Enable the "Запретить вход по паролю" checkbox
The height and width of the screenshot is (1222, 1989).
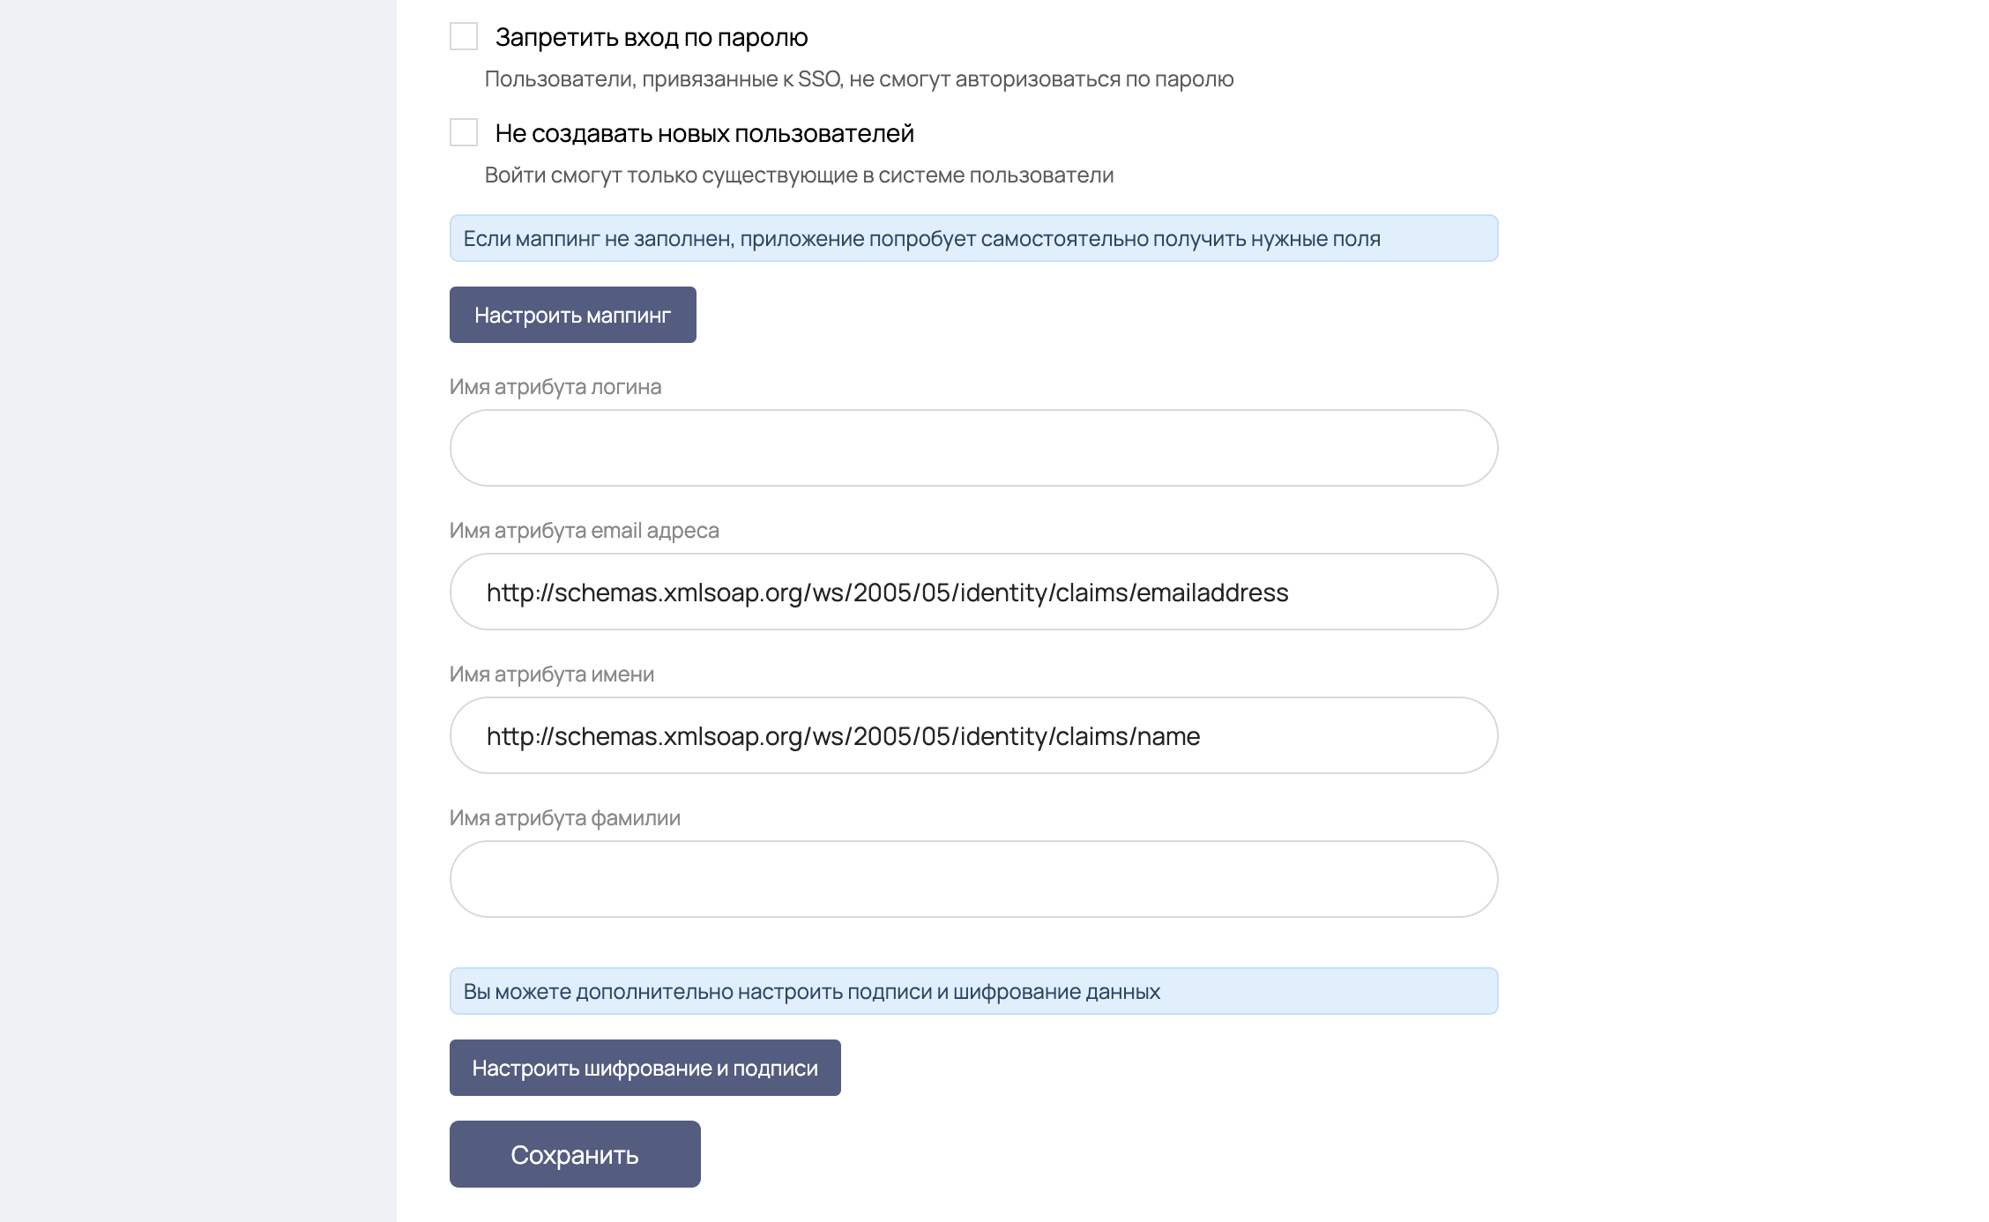click(x=464, y=37)
